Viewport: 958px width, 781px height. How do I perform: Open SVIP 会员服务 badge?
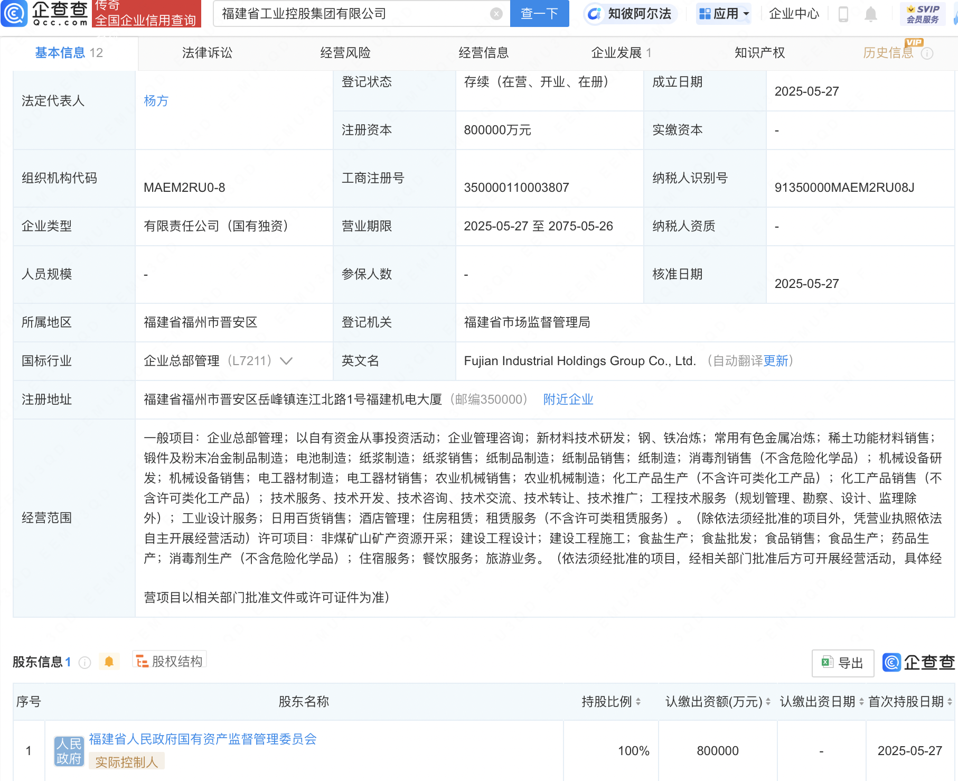[923, 14]
